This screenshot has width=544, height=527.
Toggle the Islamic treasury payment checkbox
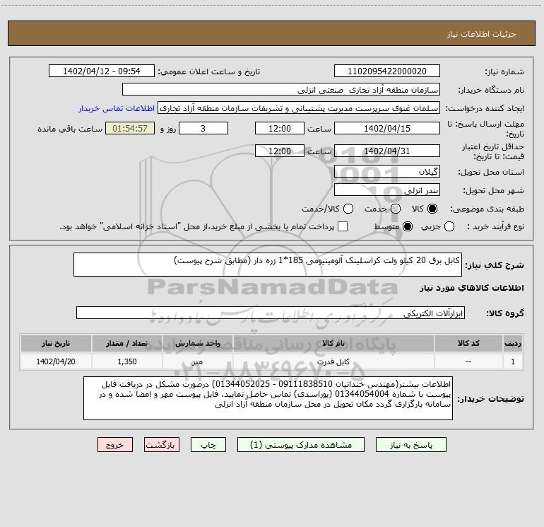343,226
